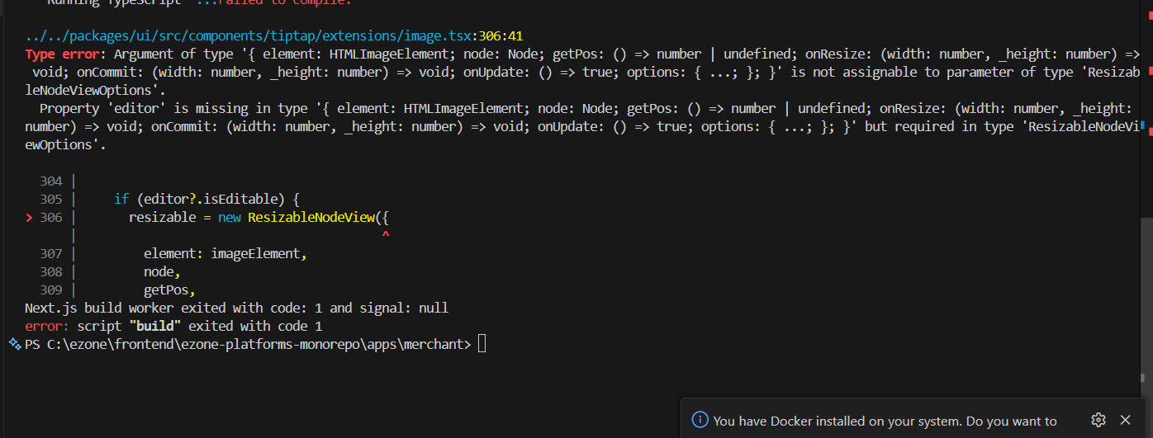The image size is (1153, 438).
Task: Focus the terminal cursor after the merchant prompt
Action: click(482, 344)
